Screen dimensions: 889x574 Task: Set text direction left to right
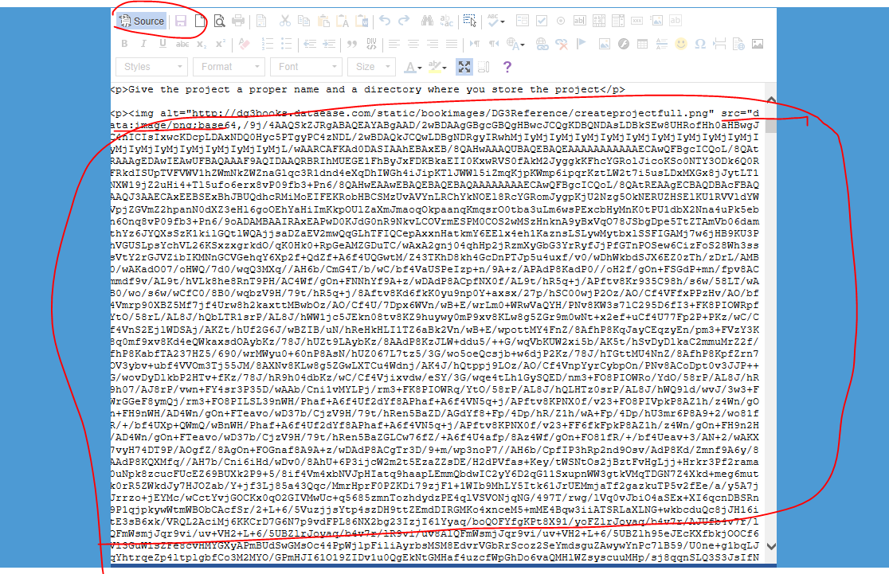coord(475,44)
